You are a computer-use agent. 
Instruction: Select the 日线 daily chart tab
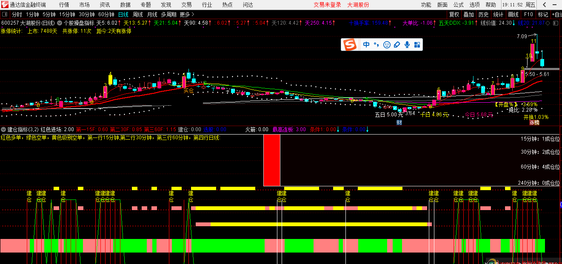tap(123, 14)
